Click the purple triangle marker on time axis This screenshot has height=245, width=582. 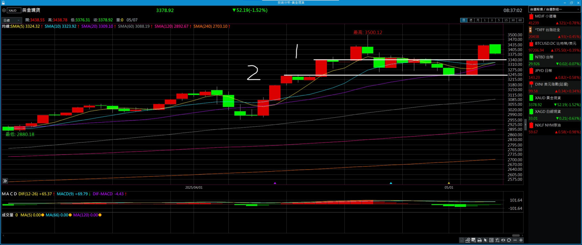coord(275,183)
